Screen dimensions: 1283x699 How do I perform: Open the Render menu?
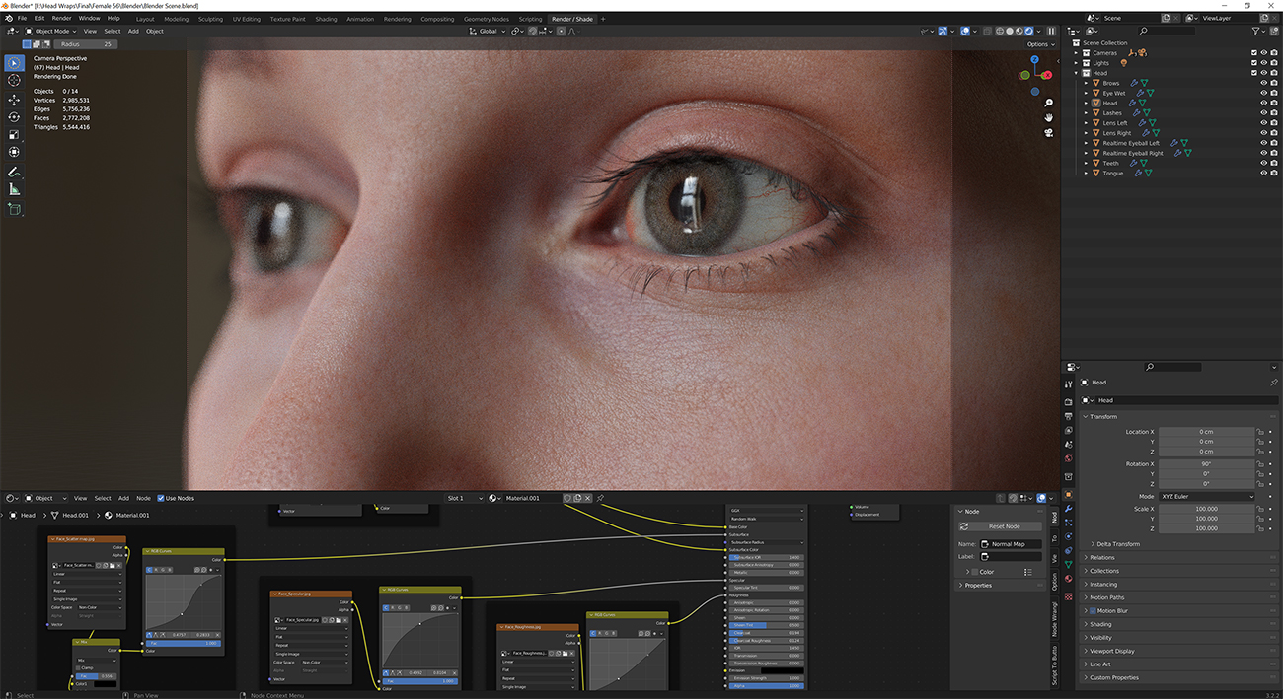click(x=61, y=17)
